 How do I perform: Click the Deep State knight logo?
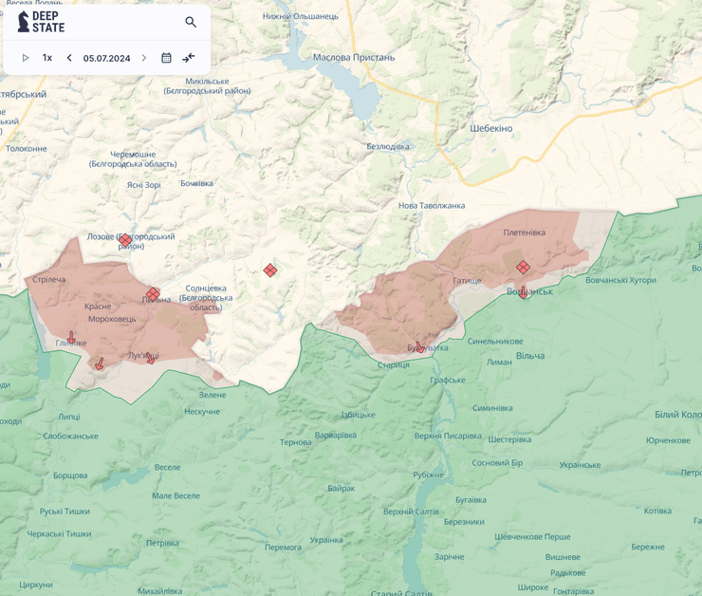pos(24,22)
